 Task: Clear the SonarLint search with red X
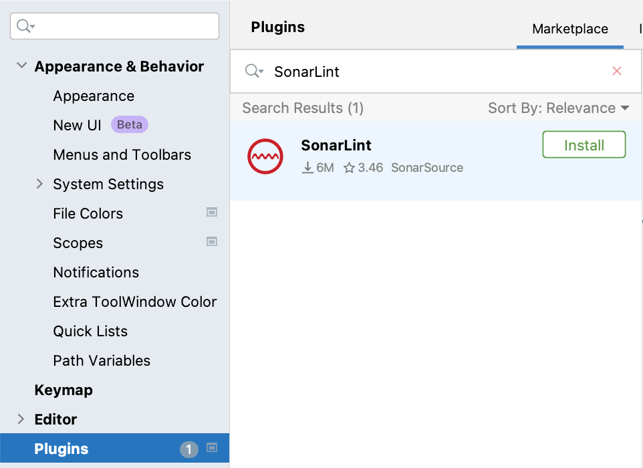click(x=617, y=71)
